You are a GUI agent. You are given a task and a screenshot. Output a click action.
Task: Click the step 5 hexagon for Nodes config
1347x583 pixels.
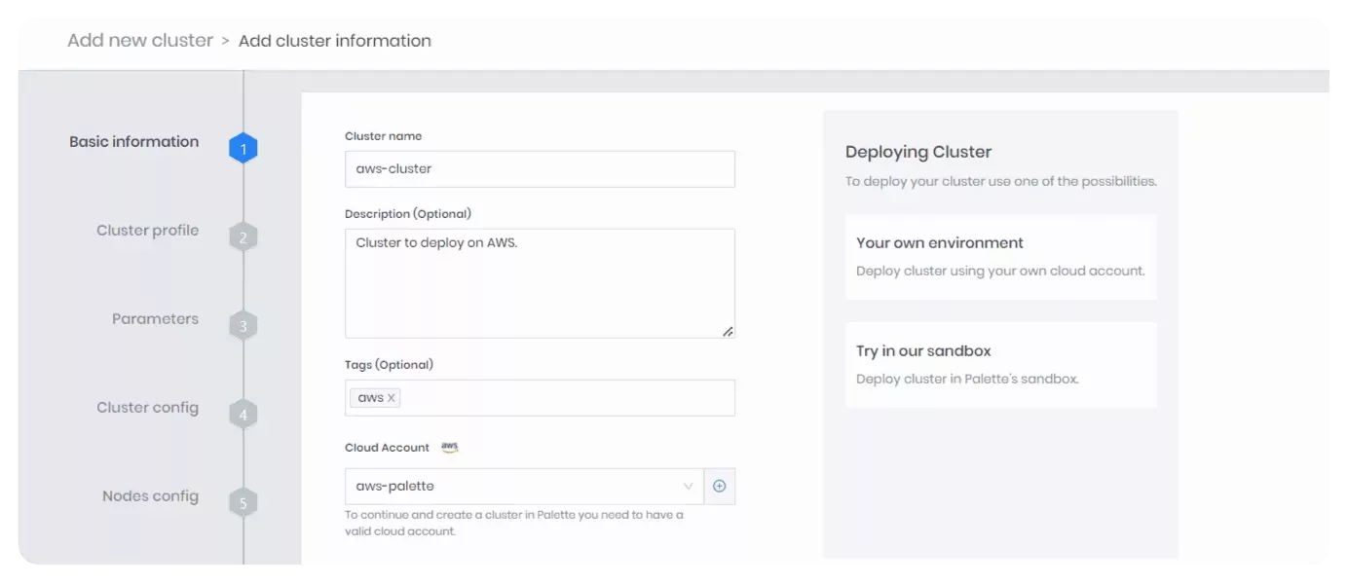pos(243,503)
